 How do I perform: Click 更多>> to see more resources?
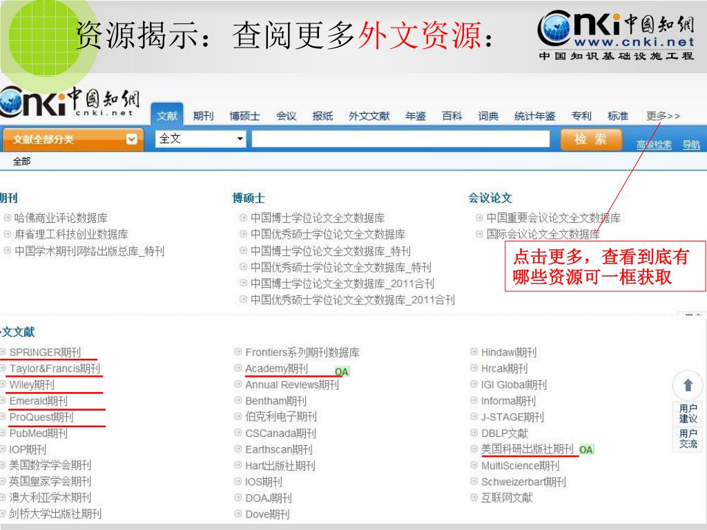(x=663, y=116)
